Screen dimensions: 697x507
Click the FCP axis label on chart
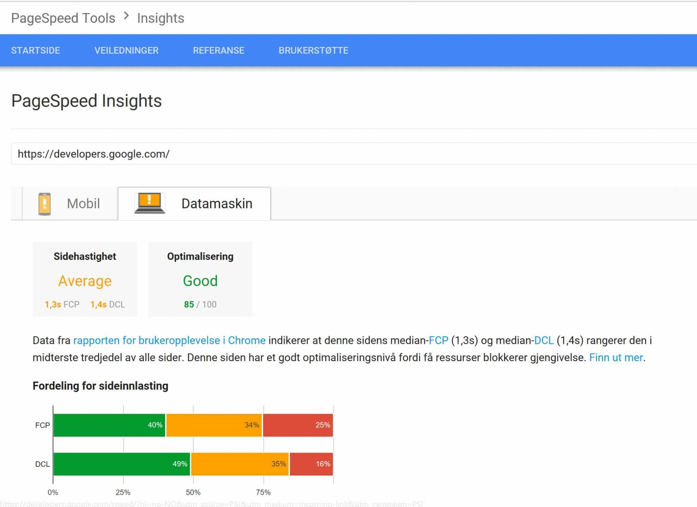point(43,425)
